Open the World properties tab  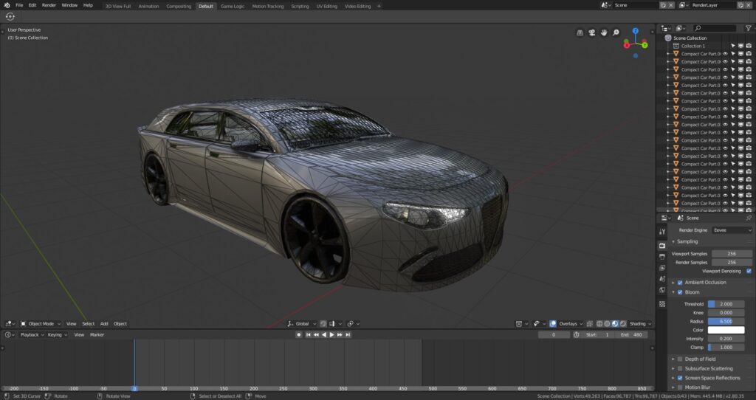click(662, 289)
